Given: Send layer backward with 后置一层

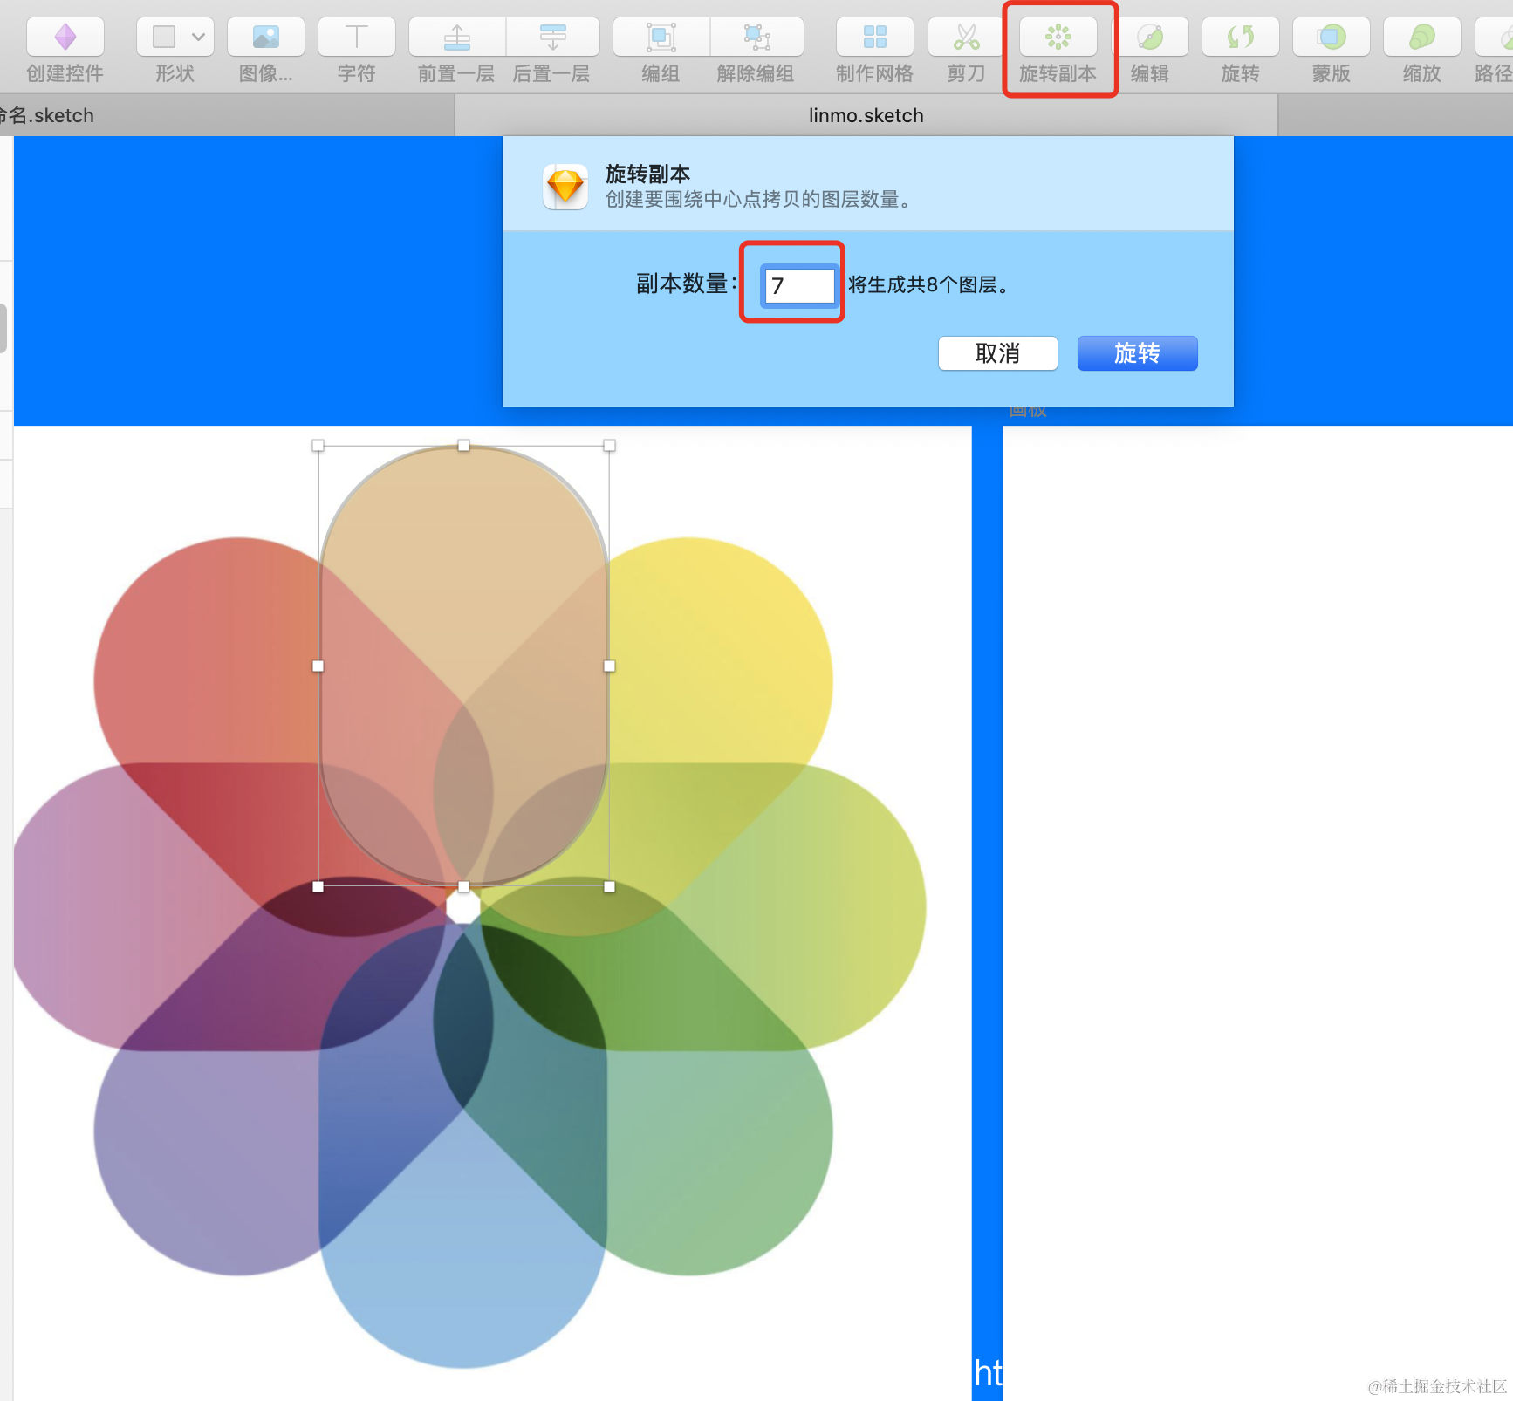Looking at the screenshot, I should tap(552, 37).
